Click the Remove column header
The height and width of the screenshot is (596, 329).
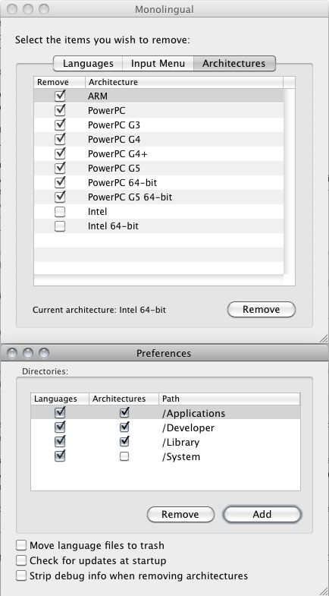pos(59,82)
